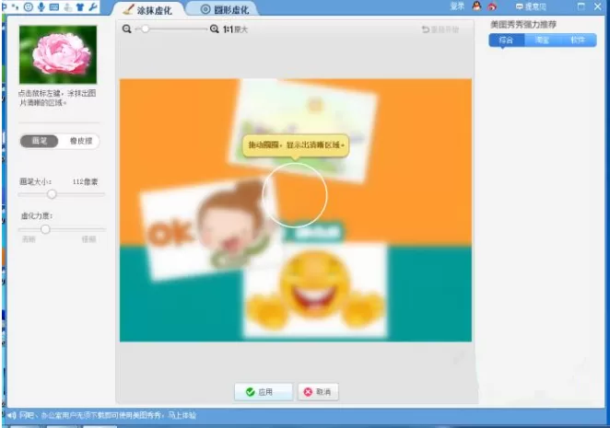Close the Meitu Xiuxiu window

coord(598,6)
